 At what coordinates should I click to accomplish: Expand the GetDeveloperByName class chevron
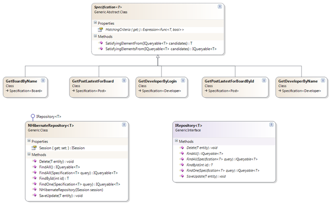pos(323,81)
